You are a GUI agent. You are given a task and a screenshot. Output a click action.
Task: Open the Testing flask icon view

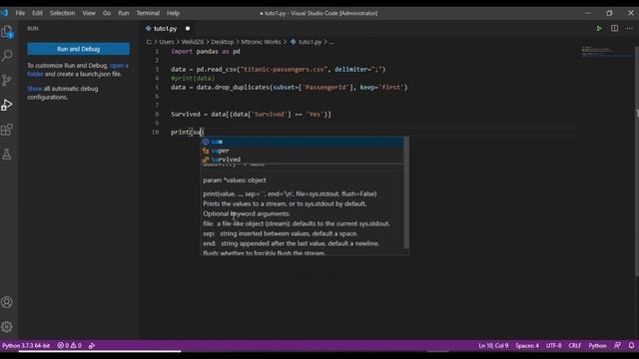pyautogui.click(x=7, y=154)
